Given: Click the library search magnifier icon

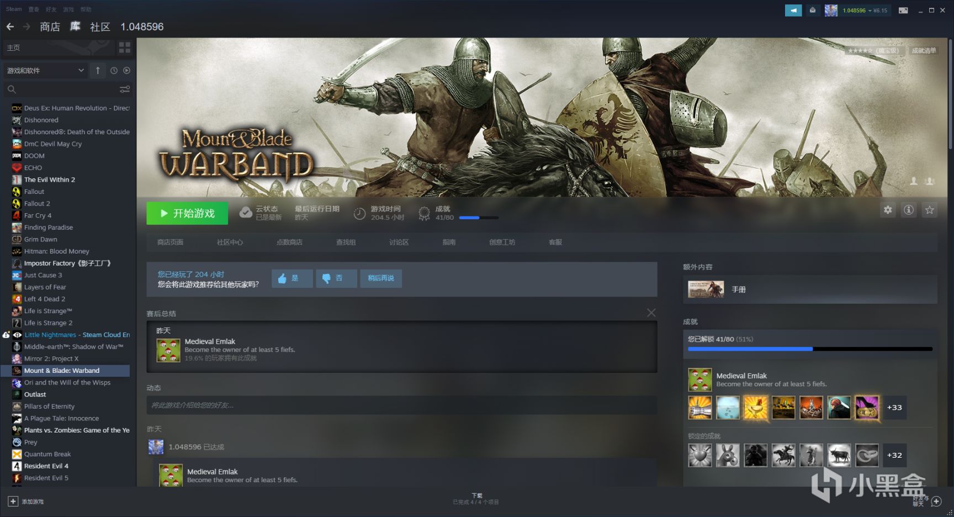Looking at the screenshot, I should [12, 89].
